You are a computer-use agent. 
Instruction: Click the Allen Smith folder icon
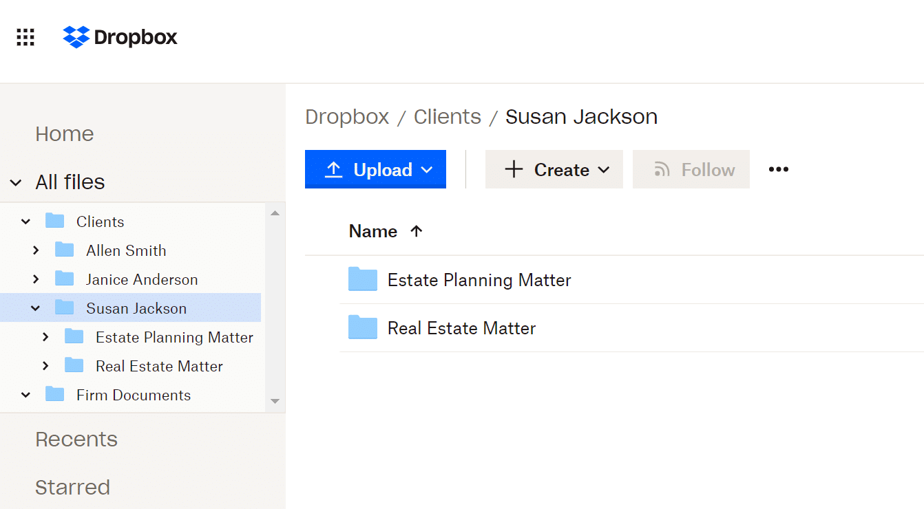(64, 250)
